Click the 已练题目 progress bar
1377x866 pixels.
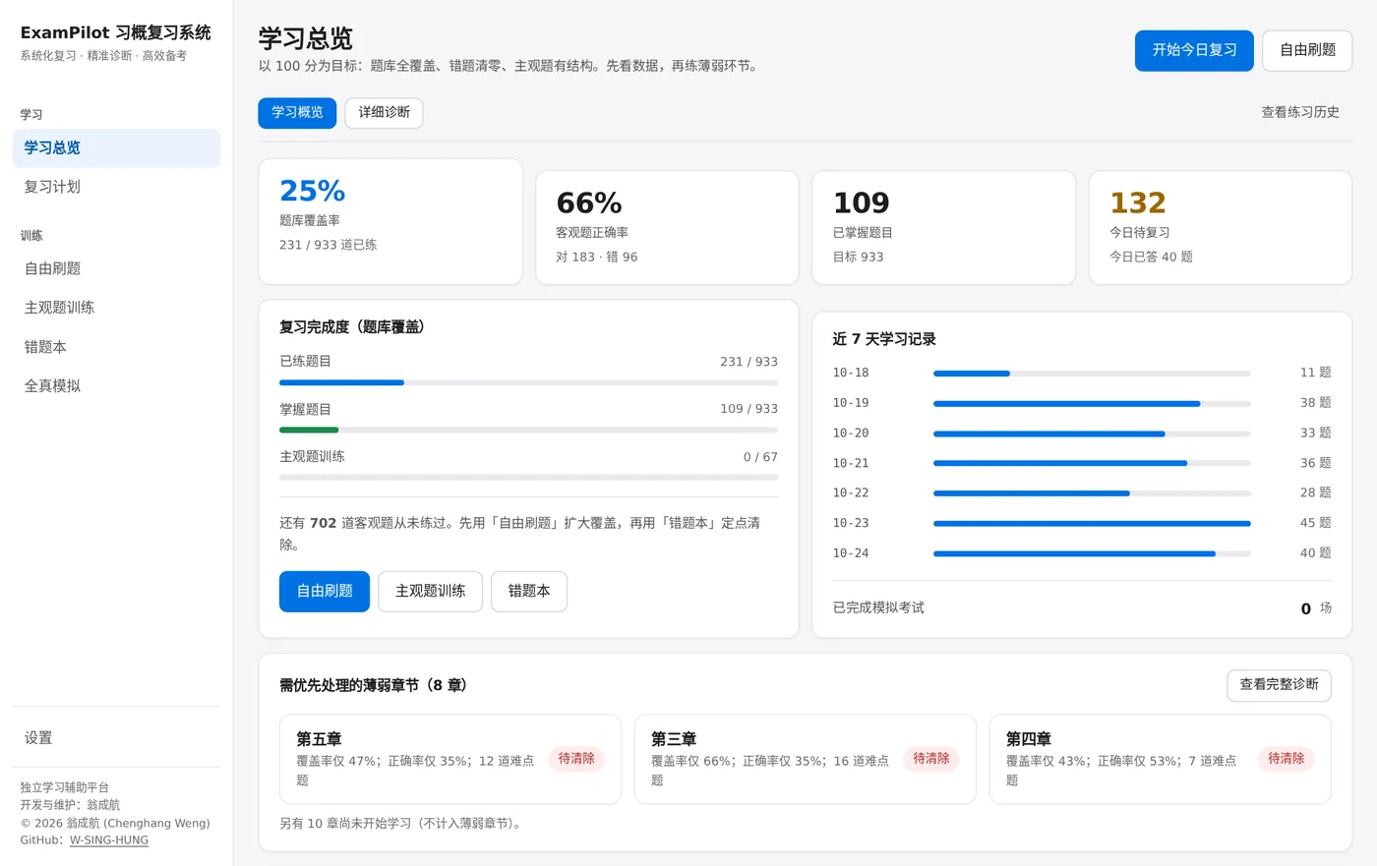[528, 382]
